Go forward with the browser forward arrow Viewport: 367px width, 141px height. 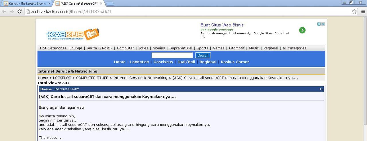12,11
